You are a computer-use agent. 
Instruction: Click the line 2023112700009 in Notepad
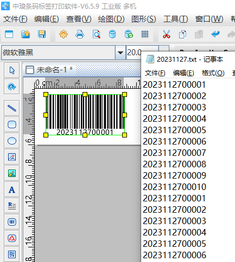coord(174,175)
